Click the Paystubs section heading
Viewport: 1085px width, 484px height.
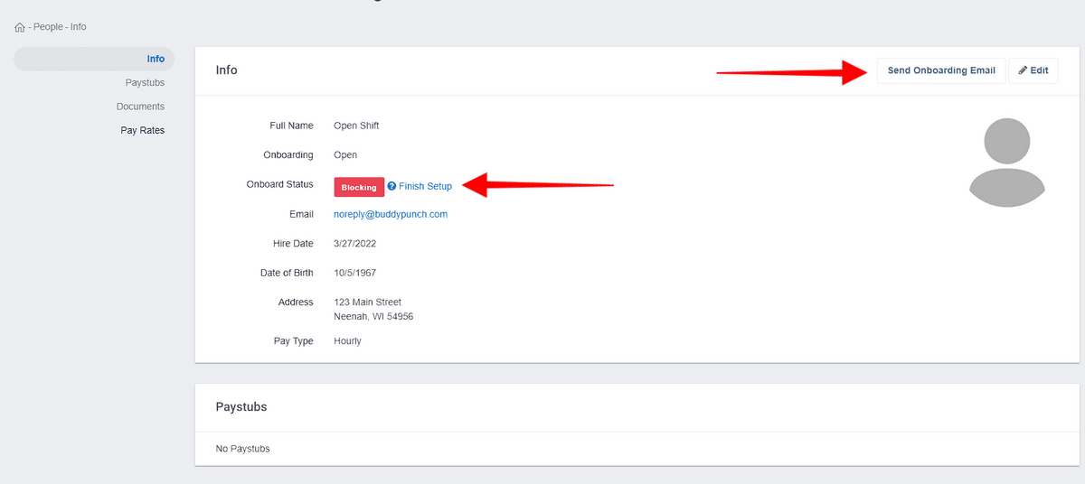(241, 407)
